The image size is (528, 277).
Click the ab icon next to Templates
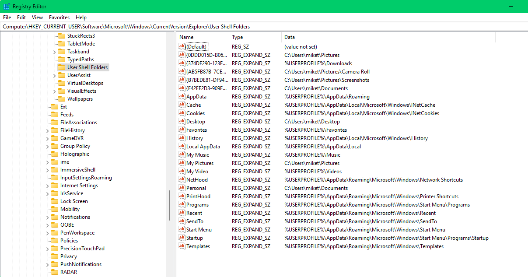(182, 246)
